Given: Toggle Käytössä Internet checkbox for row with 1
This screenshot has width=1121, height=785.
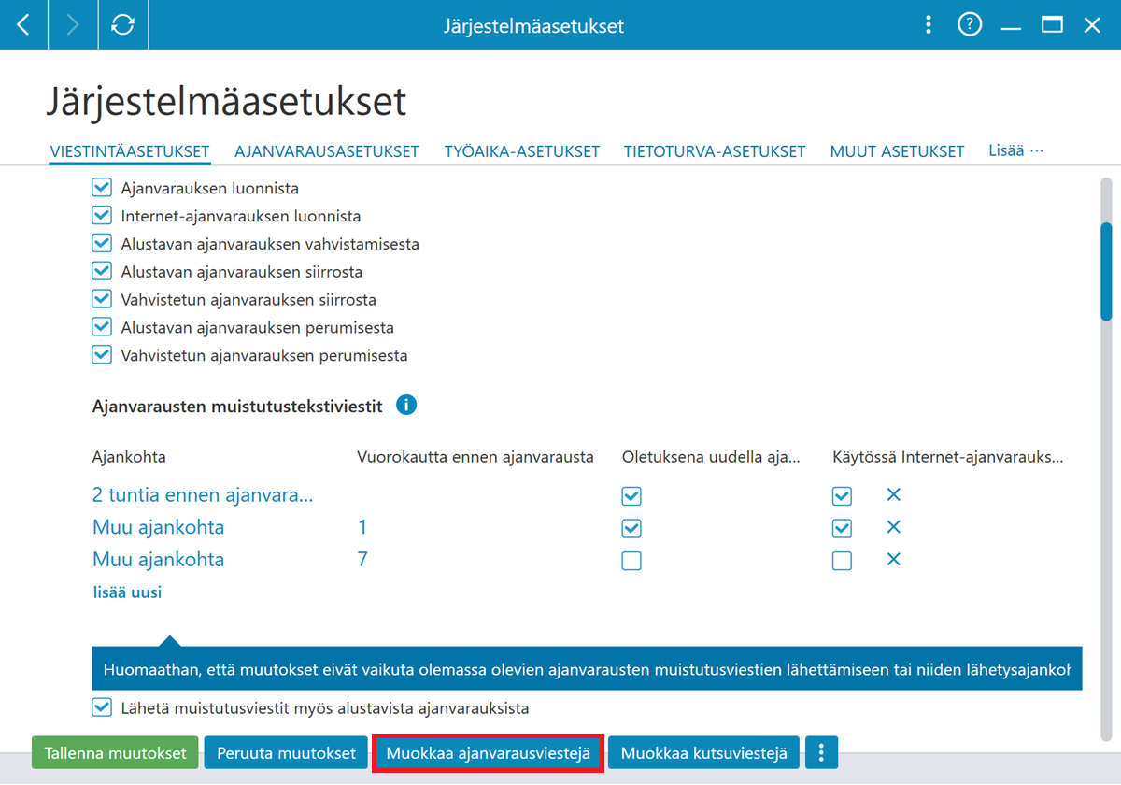Looking at the screenshot, I should tap(842, 528).
